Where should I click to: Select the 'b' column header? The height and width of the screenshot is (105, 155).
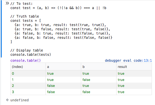[x=99, y=67]
